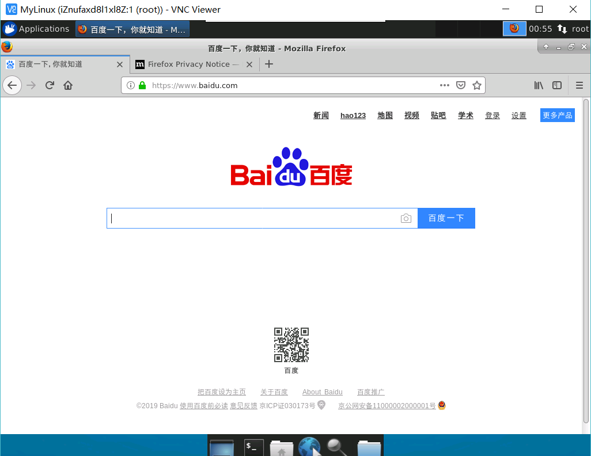The width and height of the screenshot is (591, 456).
Task: Bookmark this page using the star icon
Action: pos(477,85)
